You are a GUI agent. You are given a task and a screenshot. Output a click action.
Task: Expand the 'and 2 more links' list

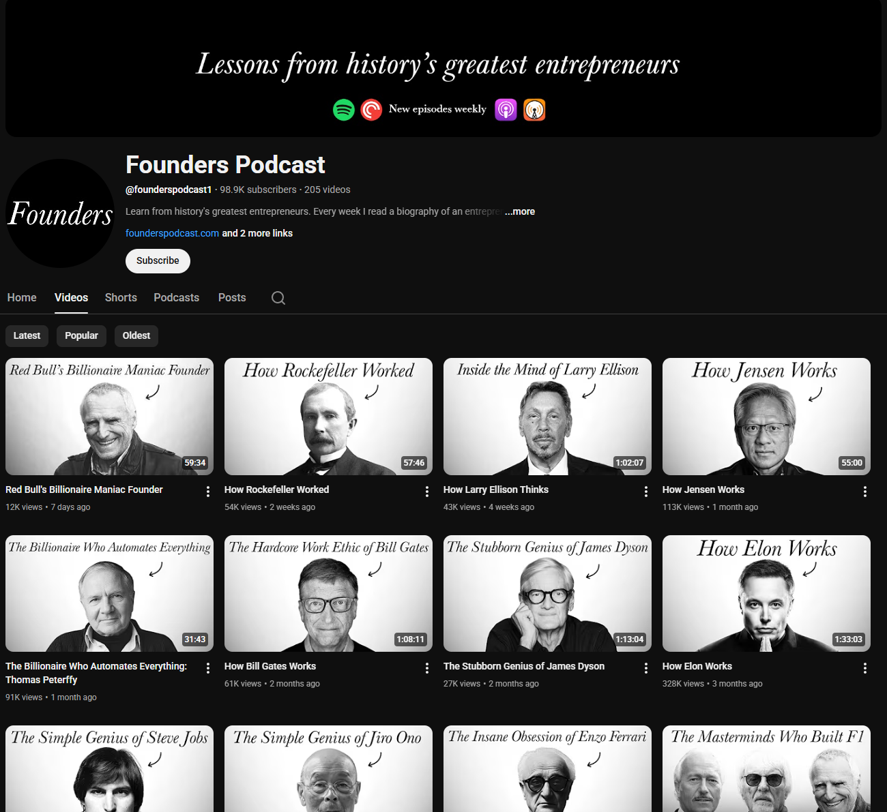point(257,233)
